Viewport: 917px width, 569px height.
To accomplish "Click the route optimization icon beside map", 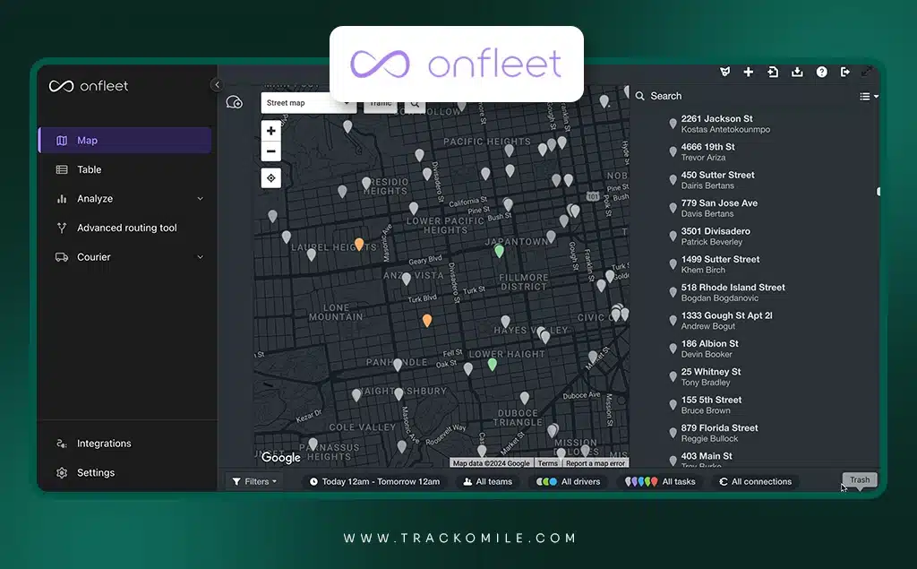I will coord(234,102).
